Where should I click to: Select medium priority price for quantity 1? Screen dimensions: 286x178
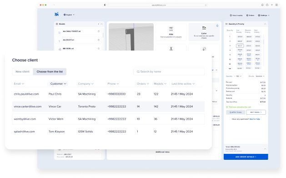pos(249,37)
